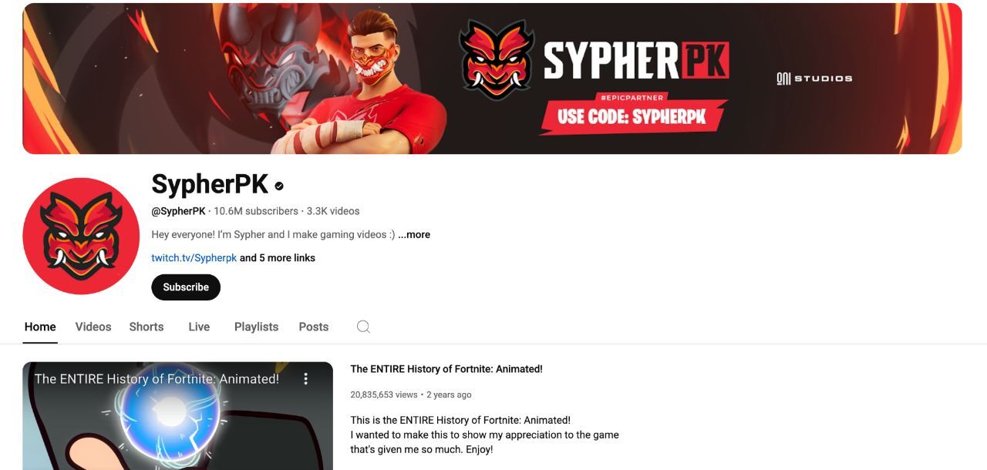987x470 pixels.
Task: Subscribe to the SypherPK channel
Action: (x=186, y=287)
